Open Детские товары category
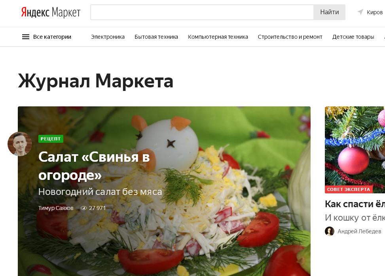Image resolution: width=385 pixels, height=276 pixels. click(353, 37)
